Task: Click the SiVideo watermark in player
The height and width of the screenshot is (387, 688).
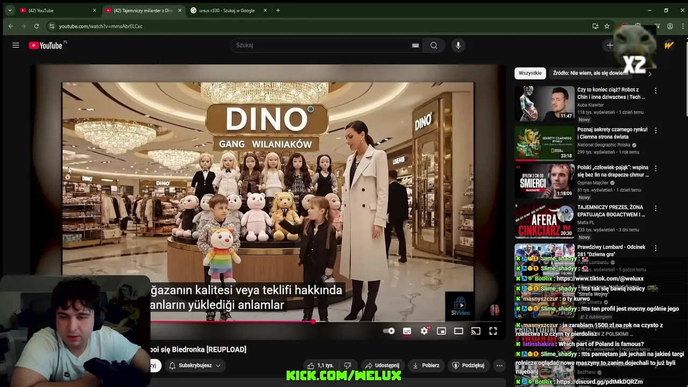Action: point(460,307)
